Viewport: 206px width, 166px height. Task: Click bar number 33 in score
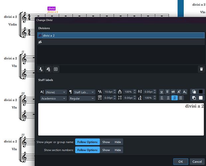[x=23, y=135]
